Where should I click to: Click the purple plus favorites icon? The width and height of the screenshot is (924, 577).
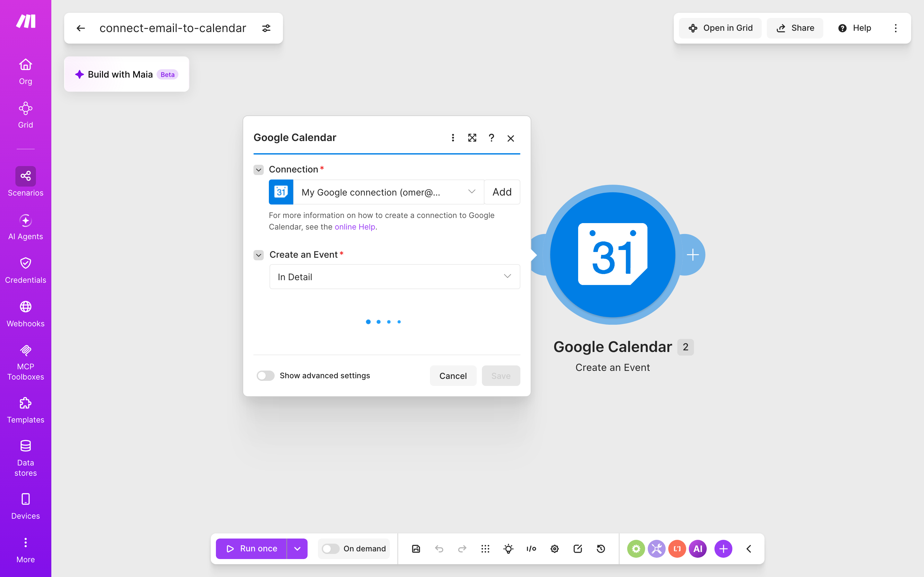tap(723, 549)
